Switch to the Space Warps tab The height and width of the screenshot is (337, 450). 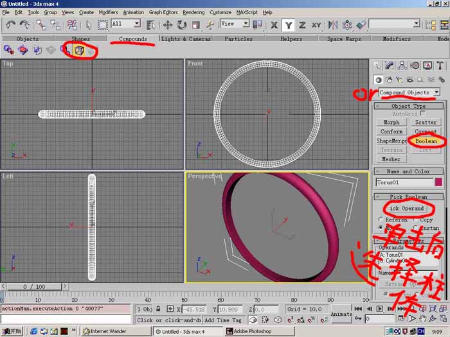pos(344,39)
